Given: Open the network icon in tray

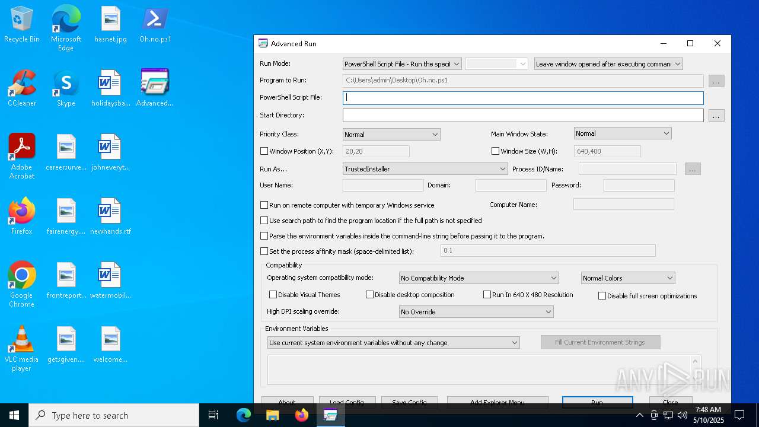Looking at the screenshot, I should click(x=668, y=415).
